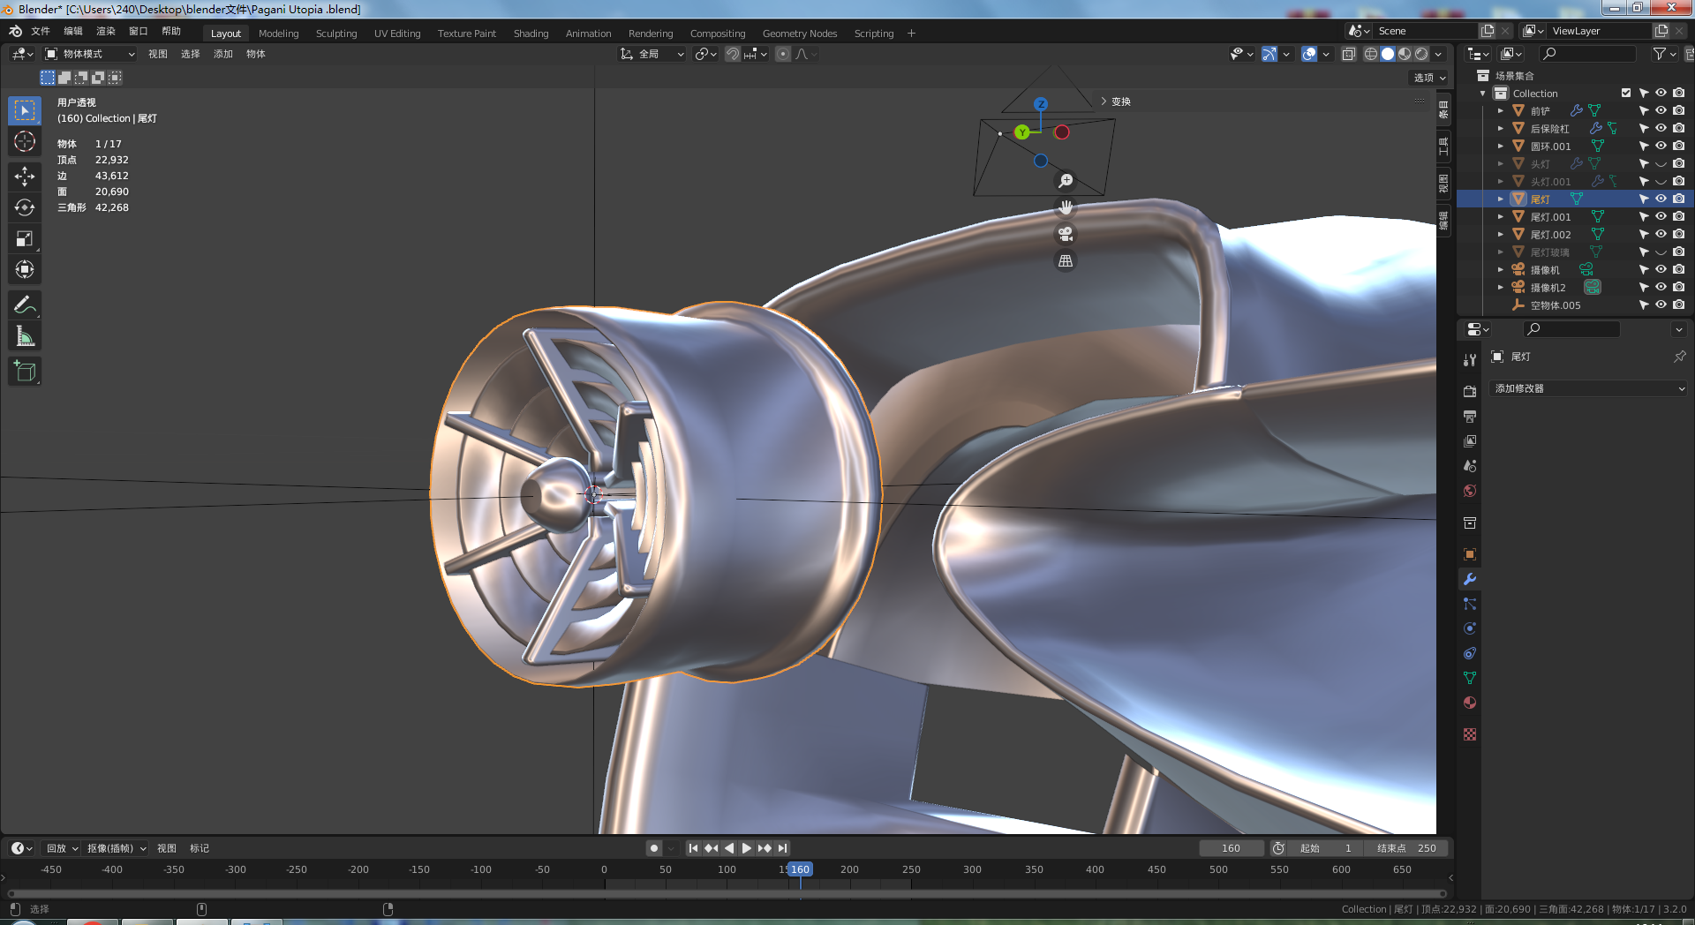Expand the 尾灯.001 tree item
This screenshot has height=925, width=1695.
coord(1500,216)
